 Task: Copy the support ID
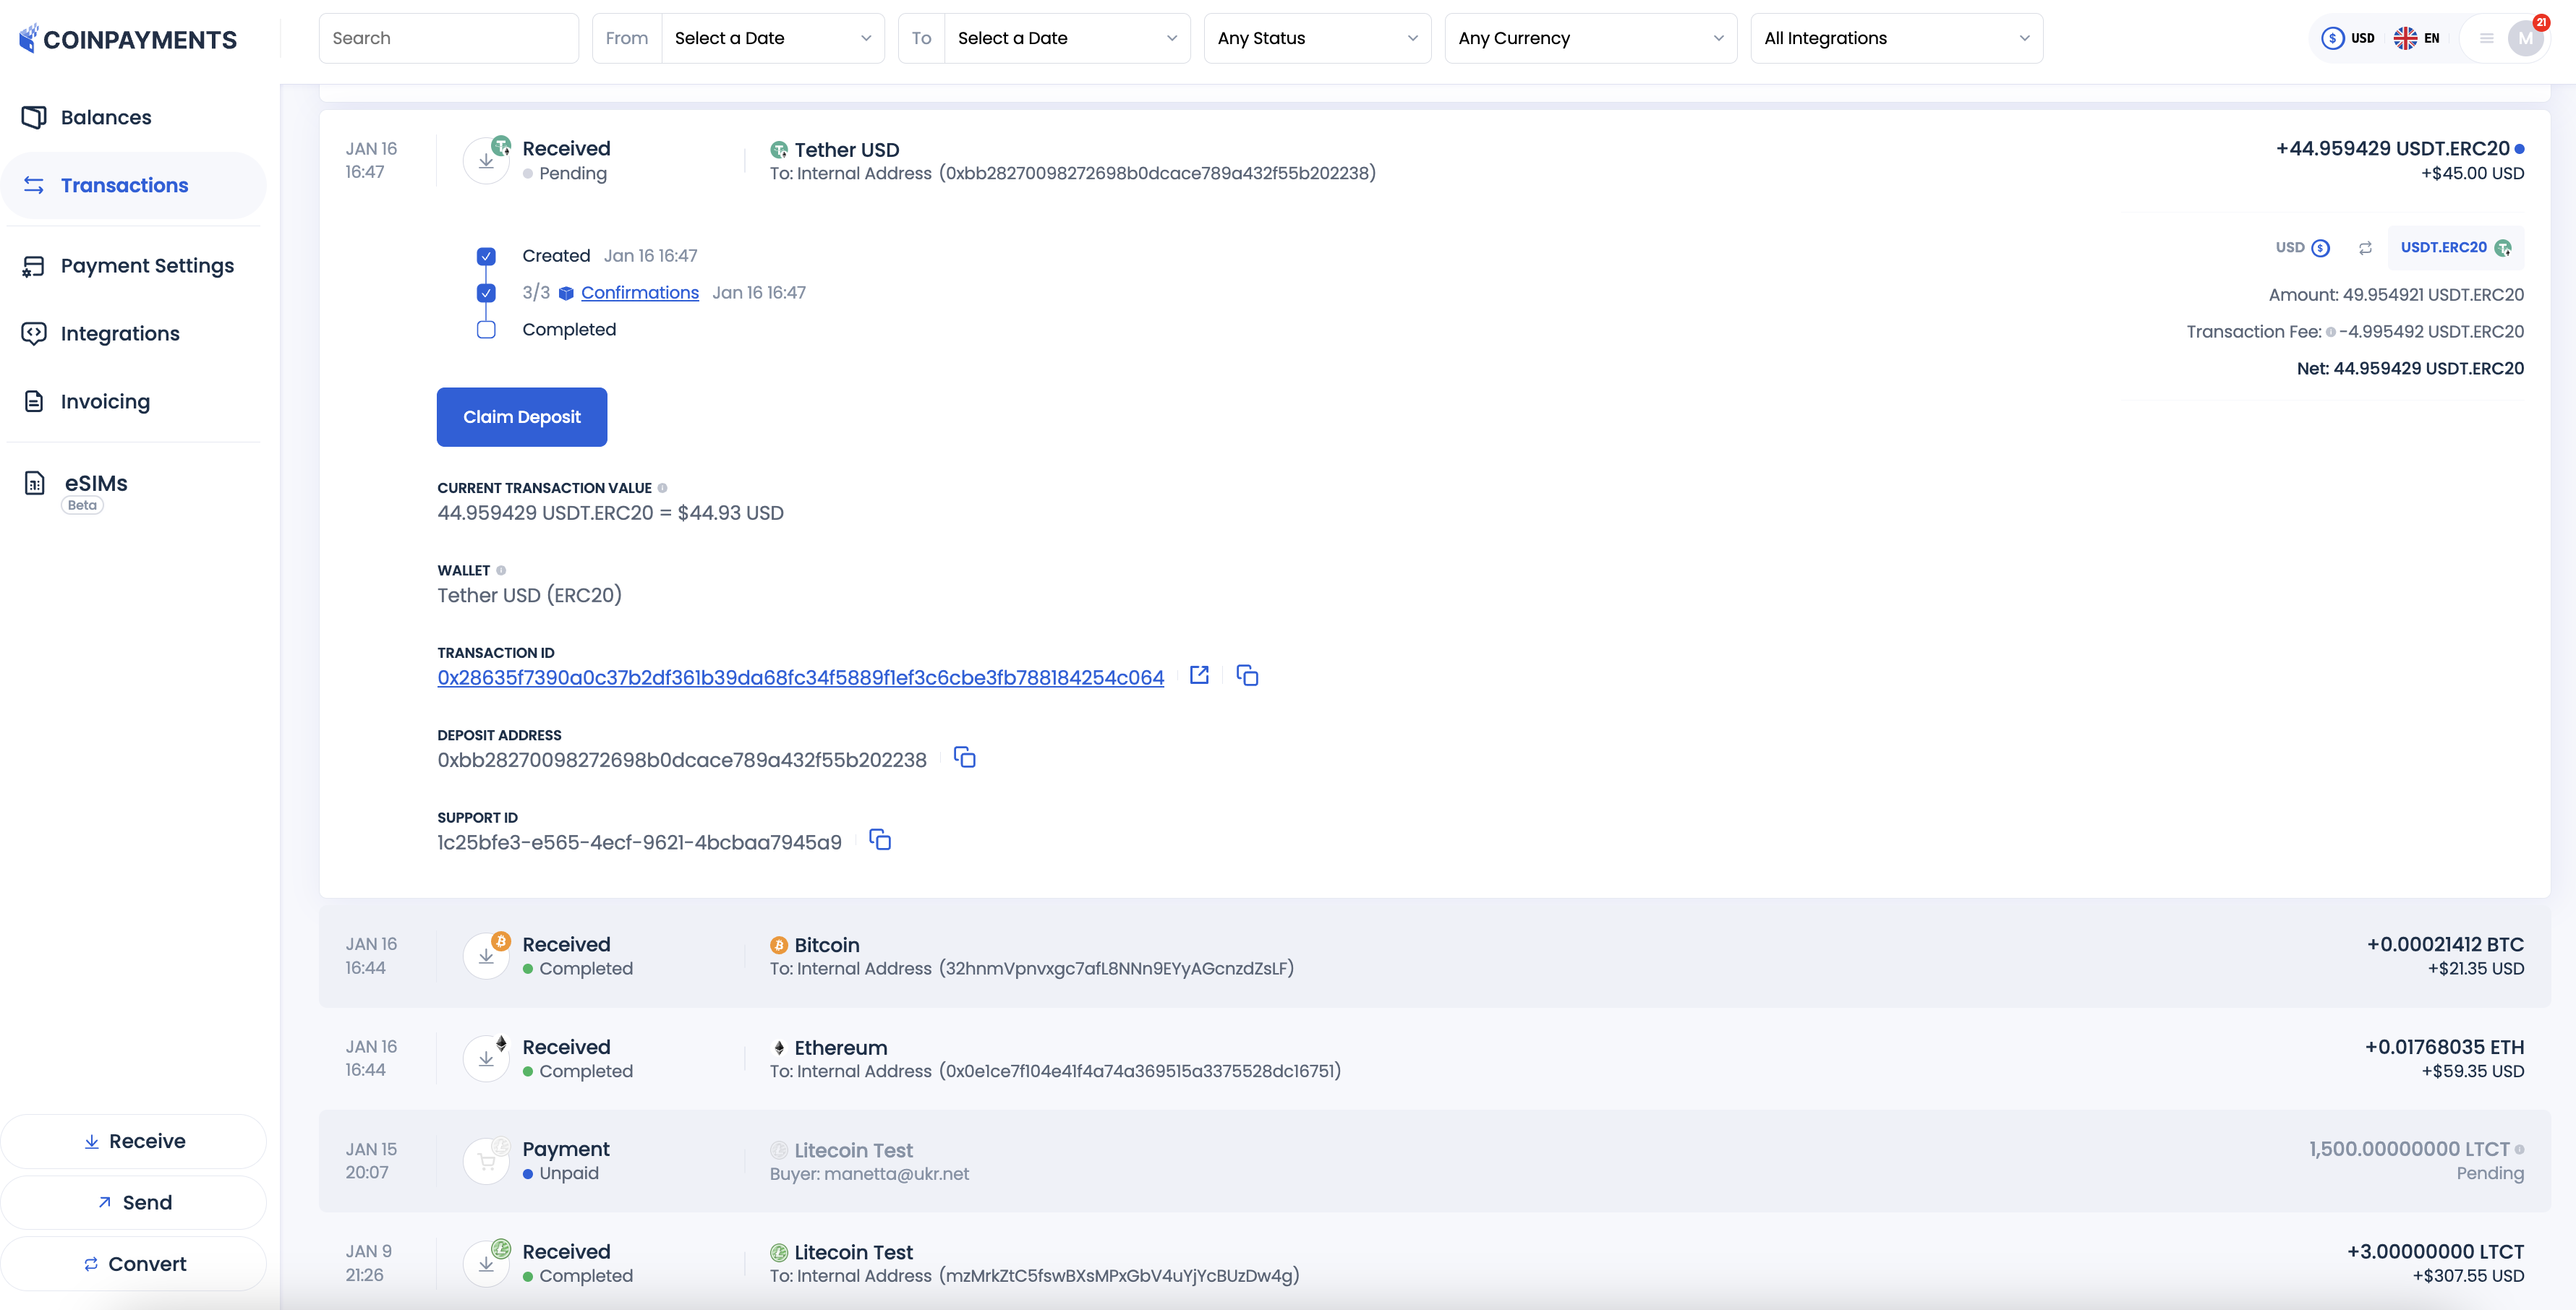880,839
